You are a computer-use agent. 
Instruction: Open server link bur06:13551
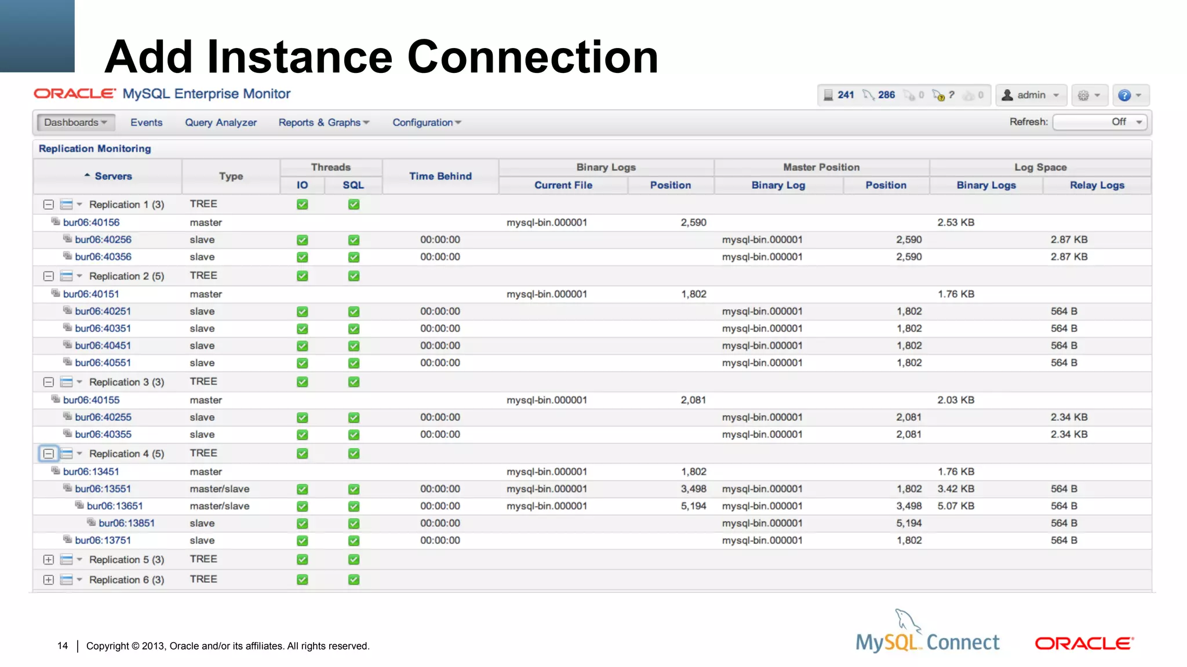[103, 489]
